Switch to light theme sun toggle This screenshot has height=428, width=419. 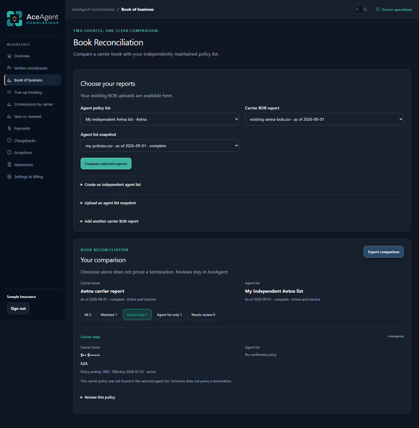pos(357,9)
